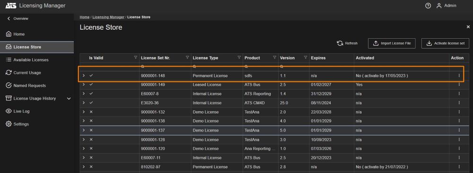Click License Set Nr. search filter field
Image resolution: width=473 pixels, height=173 pixels.
(165, 66)
